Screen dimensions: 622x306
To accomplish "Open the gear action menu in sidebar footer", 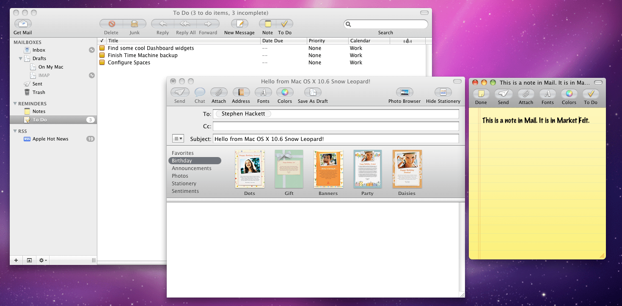I will (43, 260).
